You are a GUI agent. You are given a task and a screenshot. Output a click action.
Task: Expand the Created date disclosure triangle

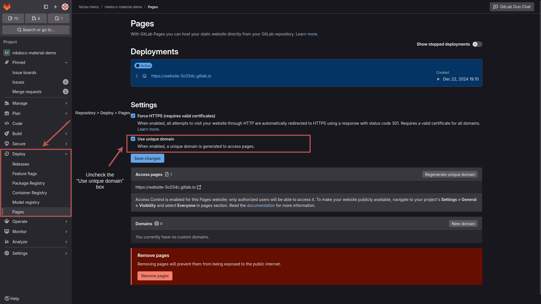(438, 79)
